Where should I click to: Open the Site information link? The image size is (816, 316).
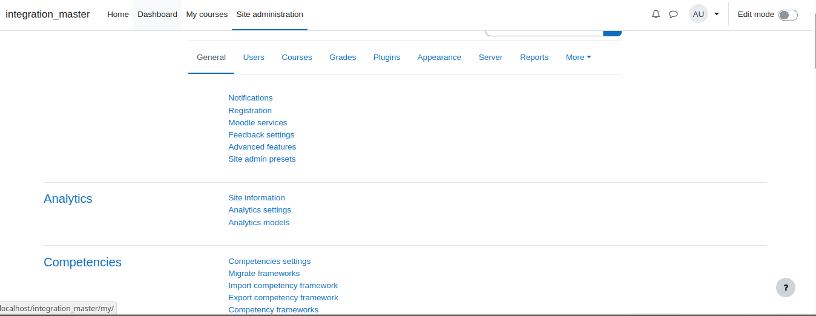[x=257, y=198]
